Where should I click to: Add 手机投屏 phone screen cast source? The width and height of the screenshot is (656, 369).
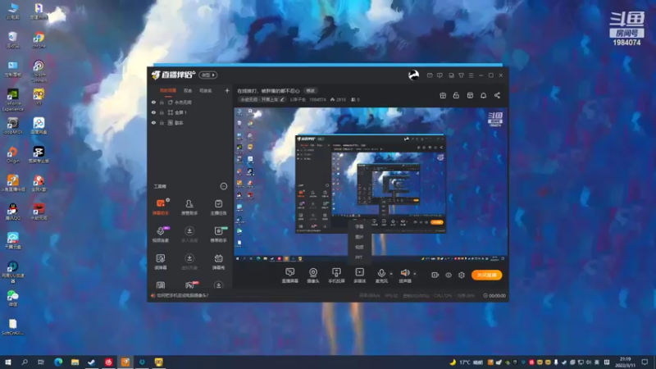pos(336,276)
